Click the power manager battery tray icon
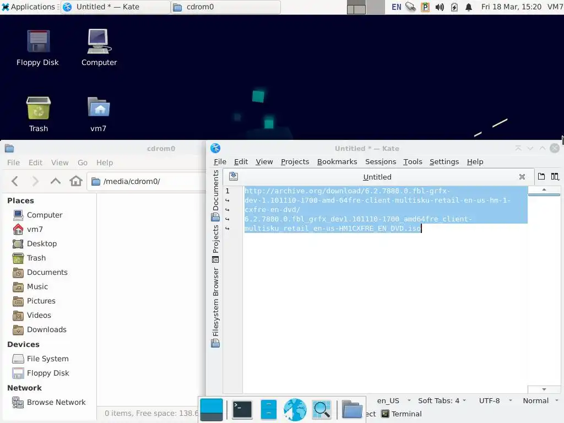 [x=454, y=7]
